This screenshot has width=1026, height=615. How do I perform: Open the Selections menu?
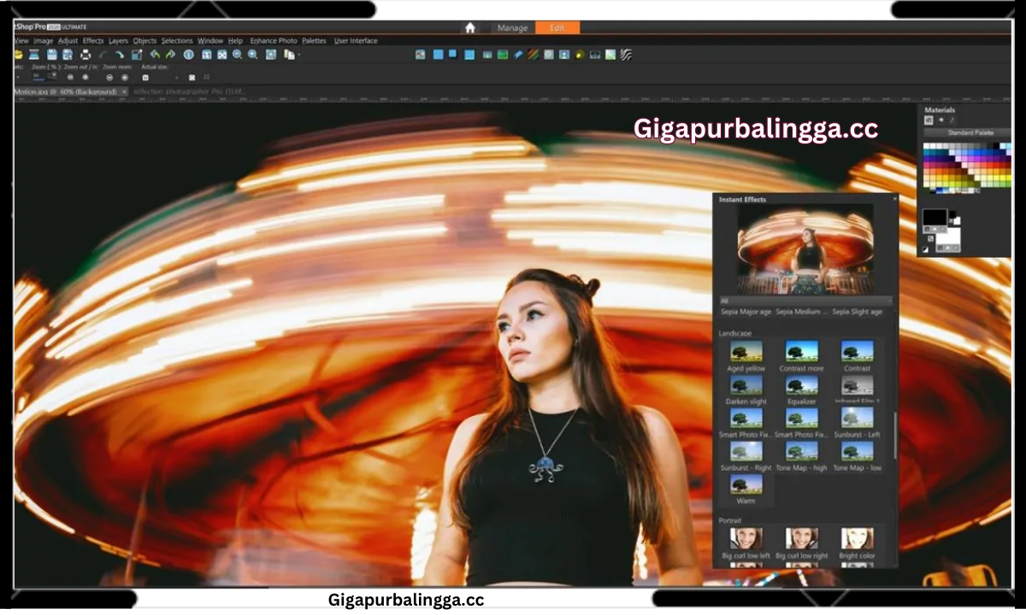click(177, 40)
